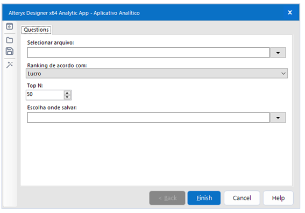Click the Cancel button

pos(242,198)
